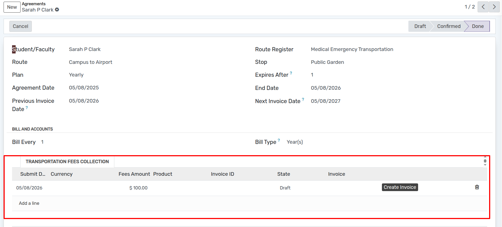Delete the fee line with trash icon
502x227 pixels.
(477, 187)
